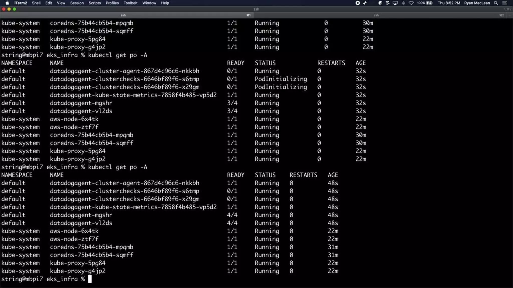Open the Shell menu
The height and width of the screenshot is (288, 513).
[36, 3]
